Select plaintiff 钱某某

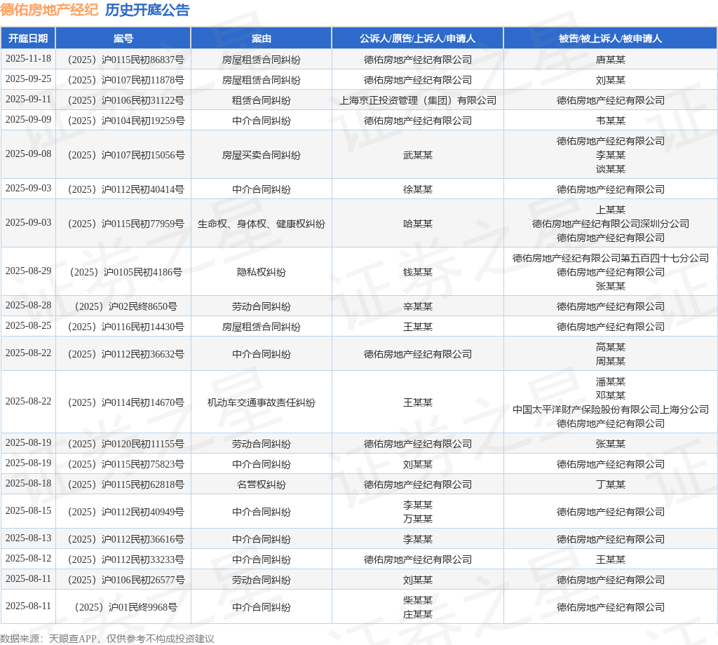(418, 273)
